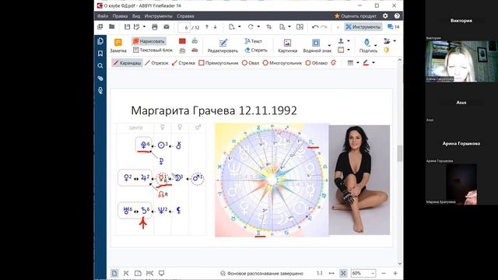
Task: Select the Отрезок line tool
Action: 156,63
